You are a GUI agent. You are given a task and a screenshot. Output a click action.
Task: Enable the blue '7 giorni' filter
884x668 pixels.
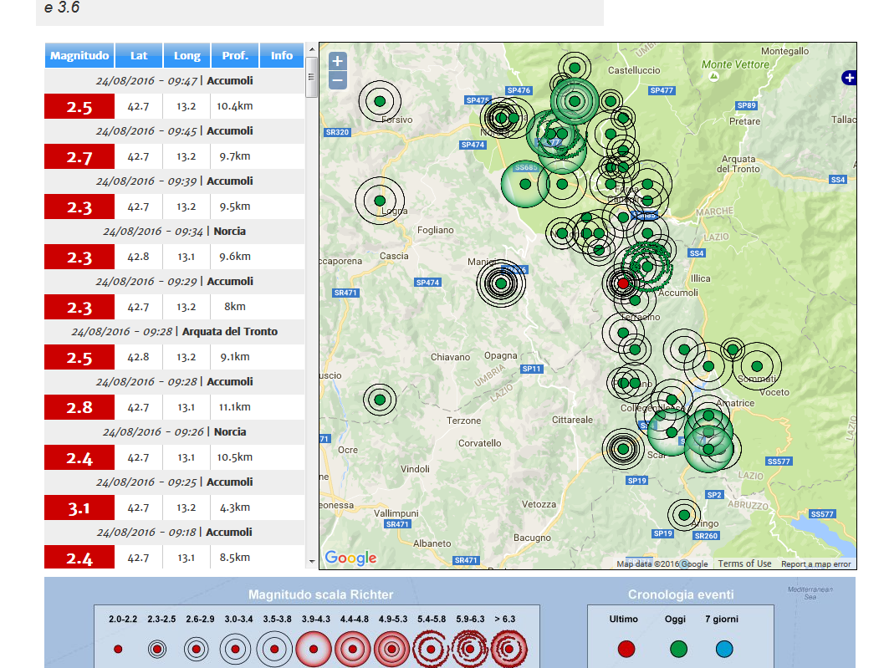pyautogui.click(x=724, y=648)
